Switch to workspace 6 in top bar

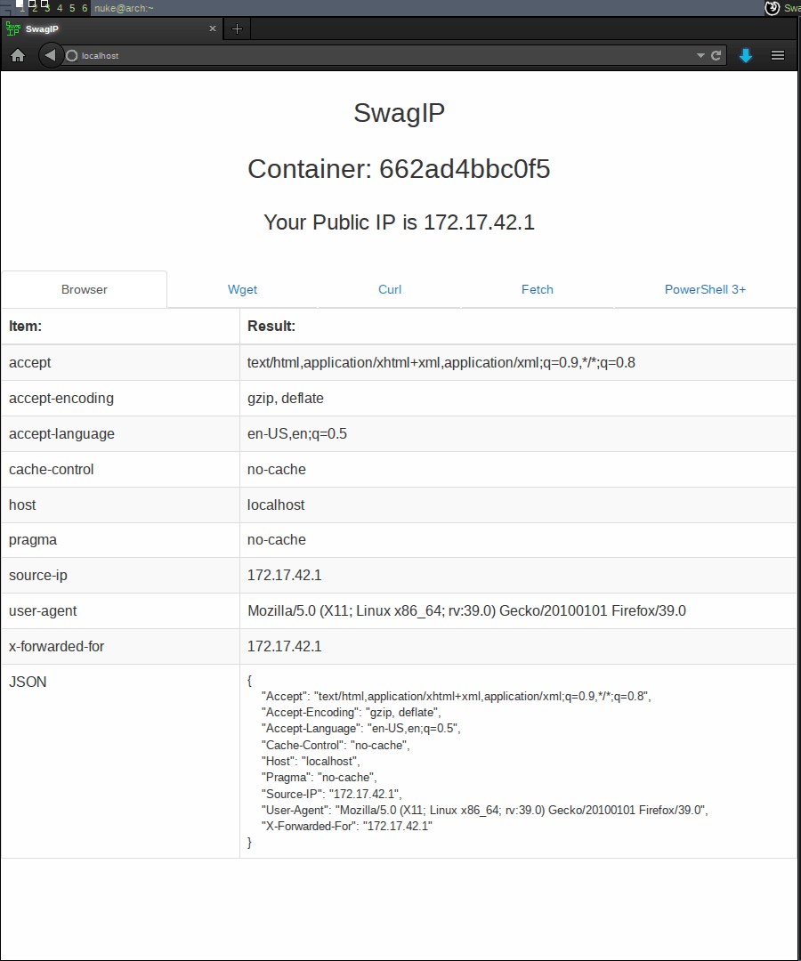pyautogui.click(x=85, y=8)
